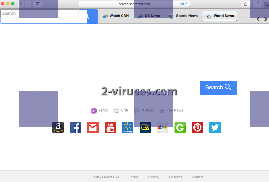Image resolution: width=269 pixels, height=182 pixels.
Task: Open the Yahoo quick link
Action: point(100,111)
